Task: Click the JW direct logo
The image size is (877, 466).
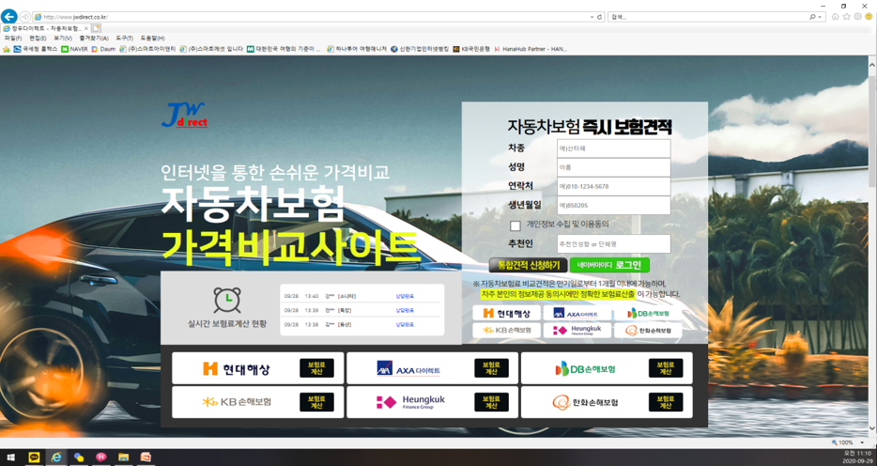Action: point(185,115)
